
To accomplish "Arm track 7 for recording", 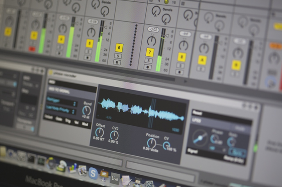I will coord(148,67).
